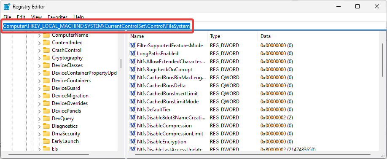Open the Edit menu
The image size is (387, 159).
tap(21, 17)
